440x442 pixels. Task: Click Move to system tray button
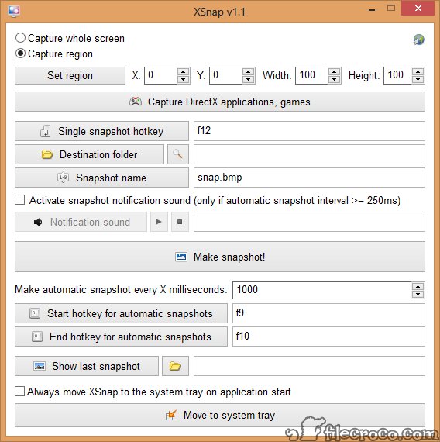point(220,415)
